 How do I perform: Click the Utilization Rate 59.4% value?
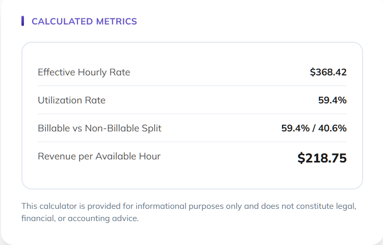click(332, 100)
